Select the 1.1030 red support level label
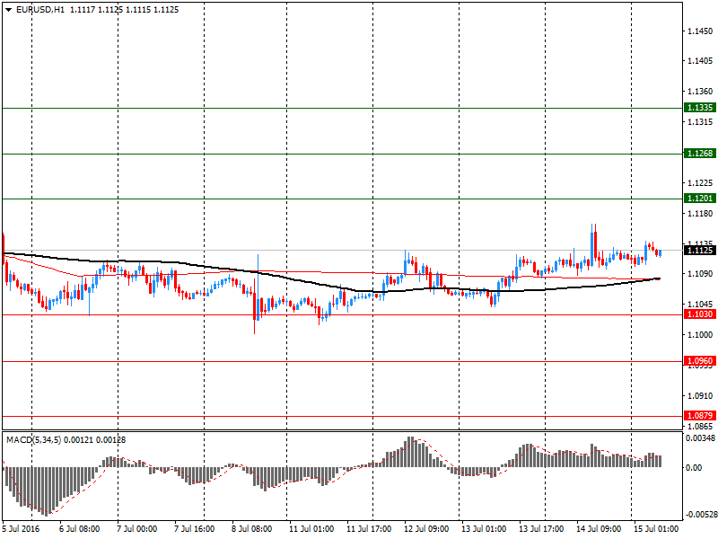 tap(700, 314)
